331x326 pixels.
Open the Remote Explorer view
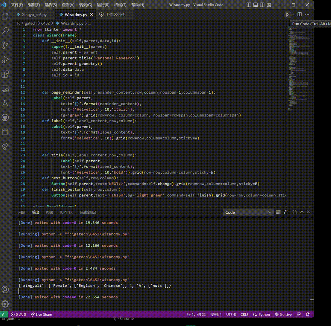coord(5,89)
